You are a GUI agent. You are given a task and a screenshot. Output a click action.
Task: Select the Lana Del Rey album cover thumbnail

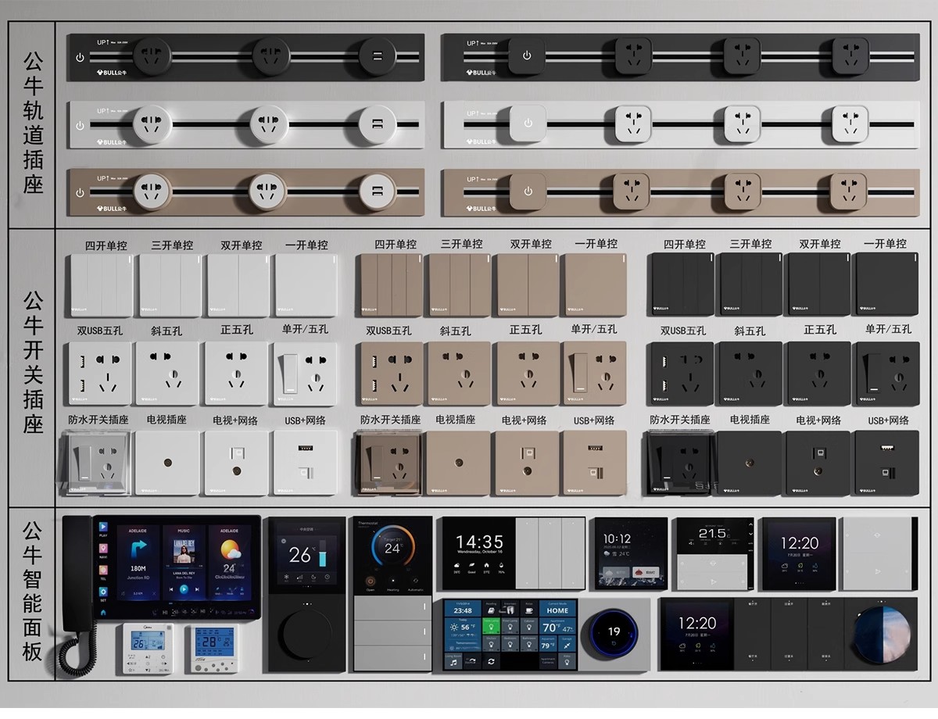pyautogui.click(x=184, y=551)
